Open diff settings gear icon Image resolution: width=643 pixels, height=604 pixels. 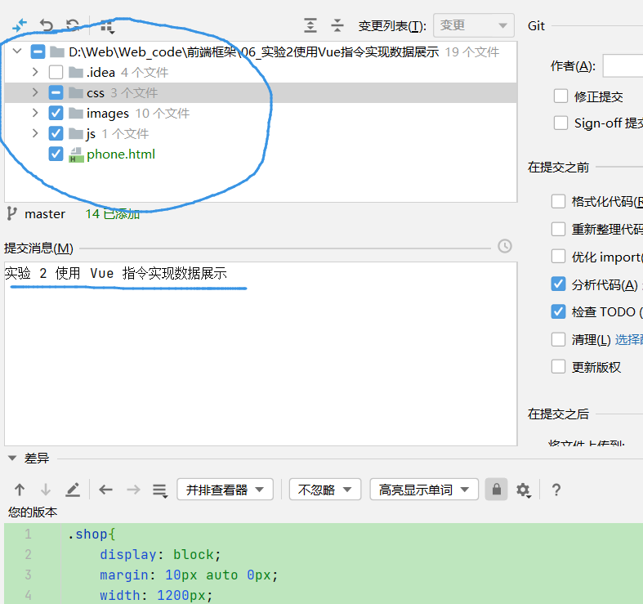point(523,490)
